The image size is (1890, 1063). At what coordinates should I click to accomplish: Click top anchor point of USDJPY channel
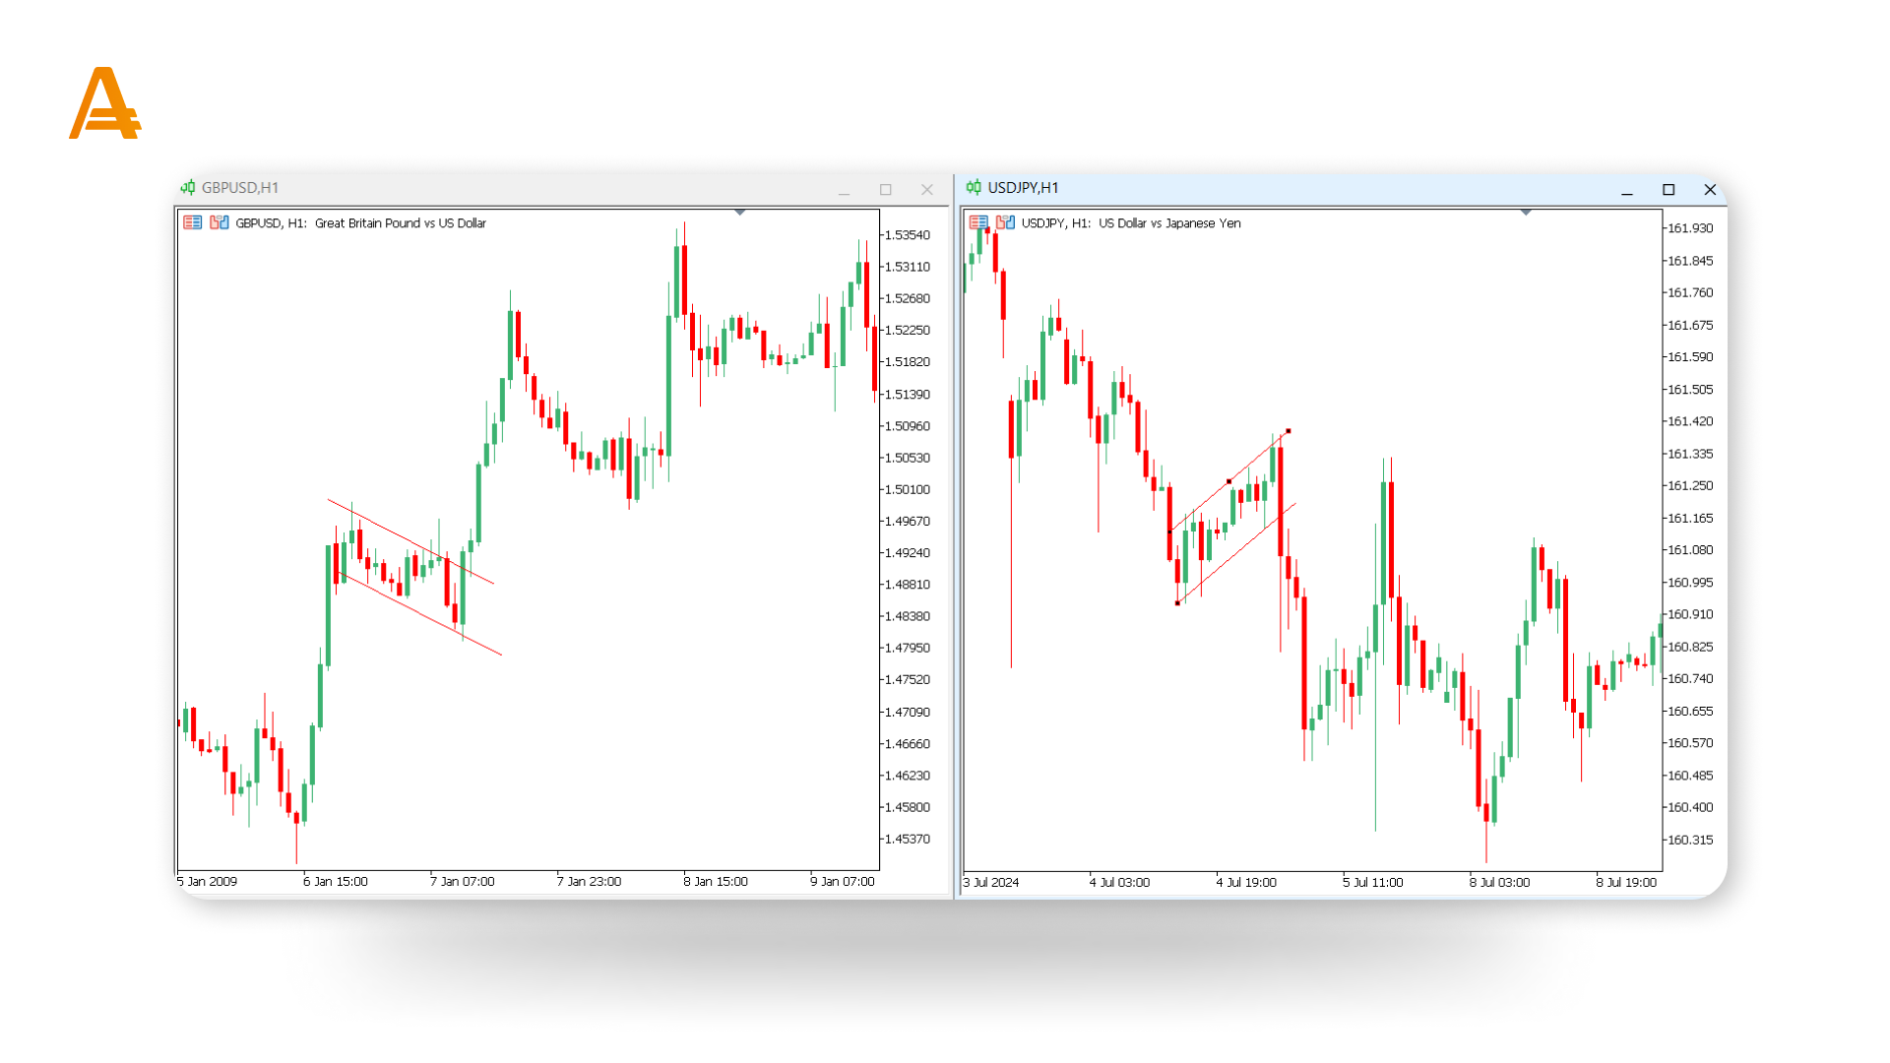[x=1288, y=431]
